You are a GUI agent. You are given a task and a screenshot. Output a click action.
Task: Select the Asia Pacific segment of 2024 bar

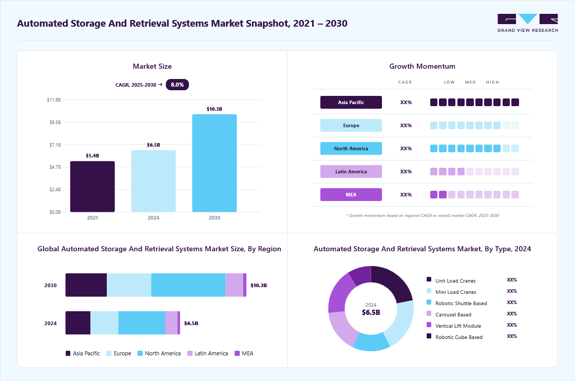click(78, 323)
